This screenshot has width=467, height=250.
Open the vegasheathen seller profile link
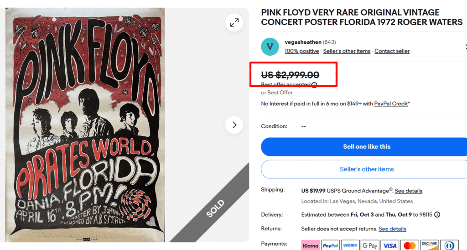[302, 42]
